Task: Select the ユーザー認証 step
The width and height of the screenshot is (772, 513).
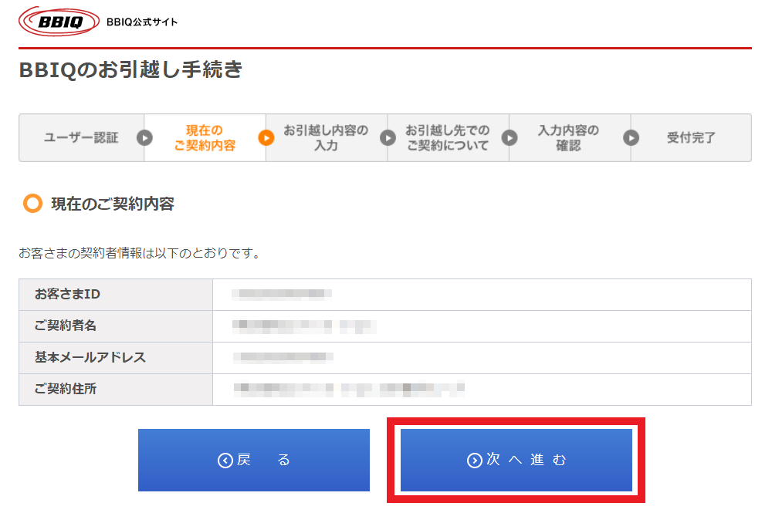Action: [x=81, y=138]
